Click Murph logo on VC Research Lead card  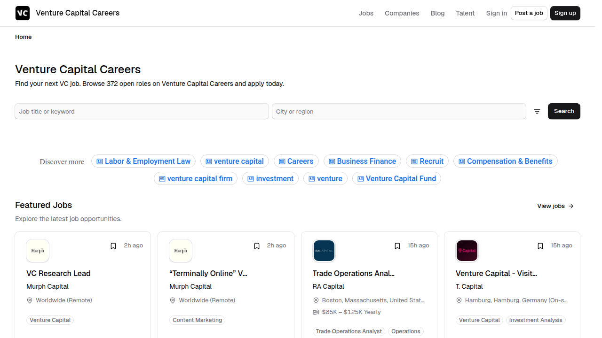[x=38, y=251]
